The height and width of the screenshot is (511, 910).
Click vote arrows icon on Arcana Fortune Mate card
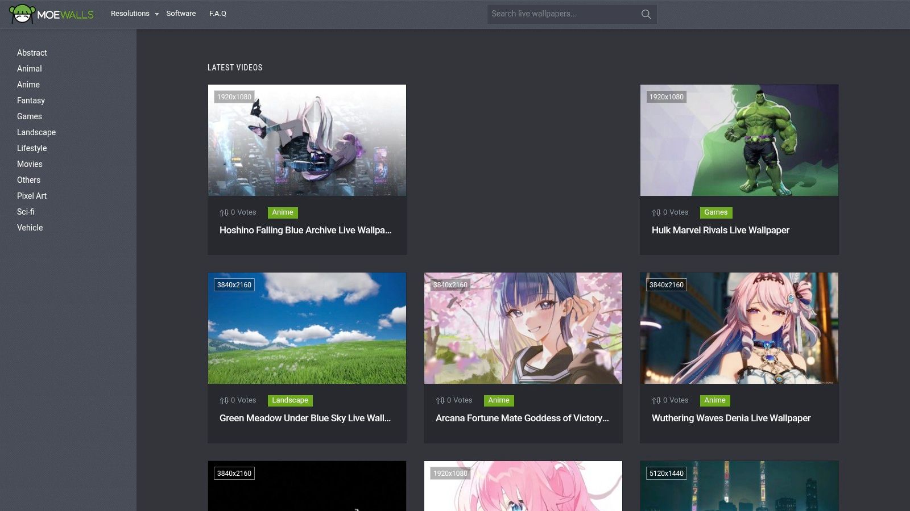click(x=440, y=401)
